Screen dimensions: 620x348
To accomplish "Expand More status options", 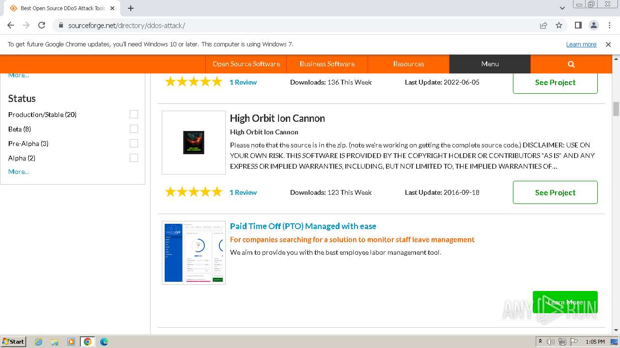I will click(x=18, y=172).
